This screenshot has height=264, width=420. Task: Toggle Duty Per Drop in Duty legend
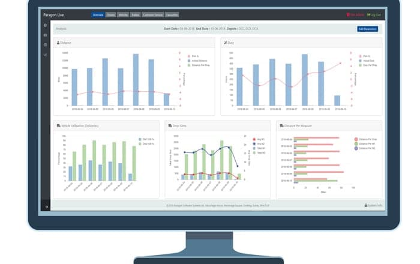point(368,65)
